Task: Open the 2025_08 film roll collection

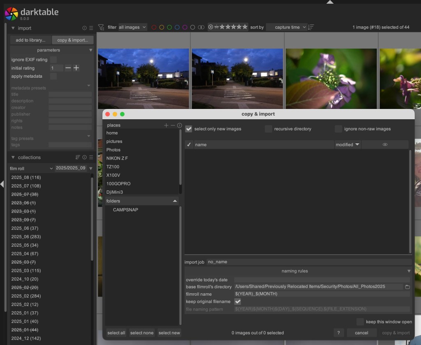Action: (x=26, y=177)
